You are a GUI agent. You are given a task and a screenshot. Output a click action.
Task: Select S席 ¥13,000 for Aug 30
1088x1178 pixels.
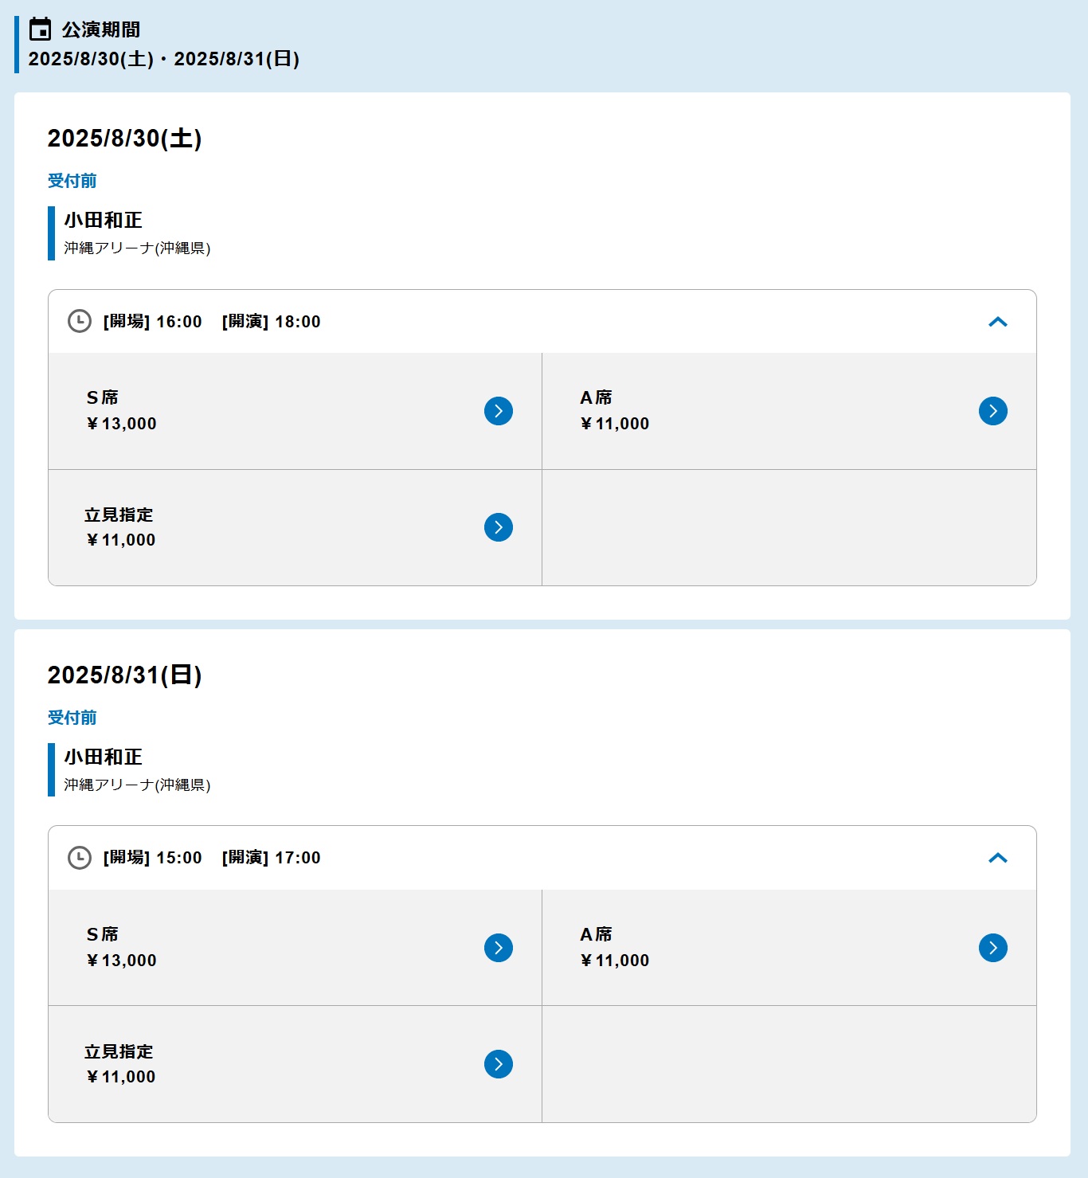[295, 411]
